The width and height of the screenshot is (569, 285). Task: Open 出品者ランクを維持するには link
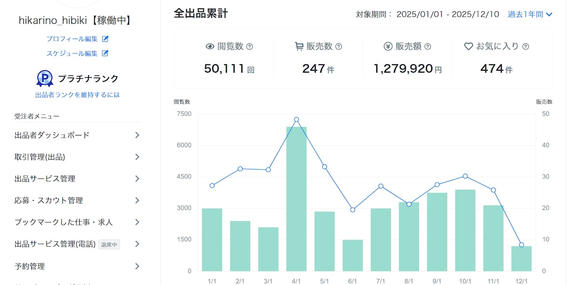77,95
